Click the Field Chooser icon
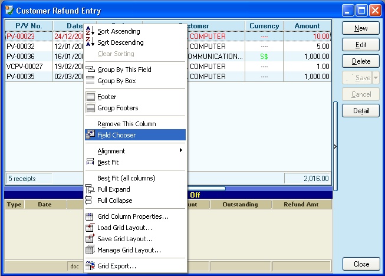 tap(90, 135)
